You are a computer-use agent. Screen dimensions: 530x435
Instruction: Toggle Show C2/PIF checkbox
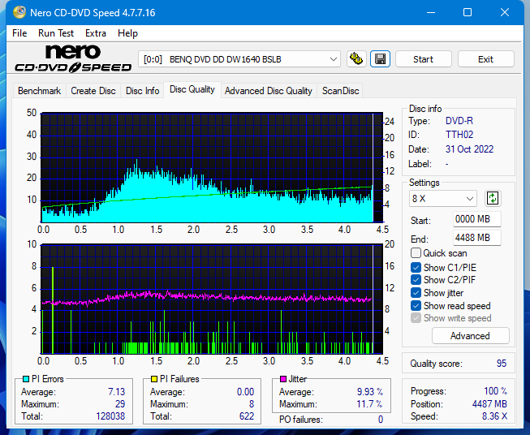pos(416,280)
